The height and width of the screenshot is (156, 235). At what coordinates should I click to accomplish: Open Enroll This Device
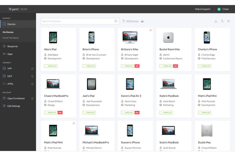(11, 38)
